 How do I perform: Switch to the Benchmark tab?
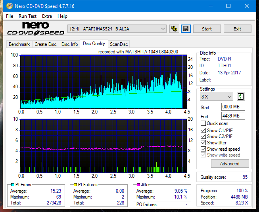pos(19,44)
